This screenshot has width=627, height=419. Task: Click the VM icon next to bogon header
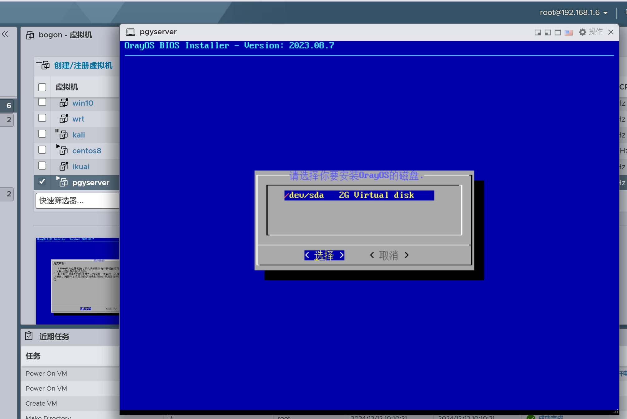point(30,35)
